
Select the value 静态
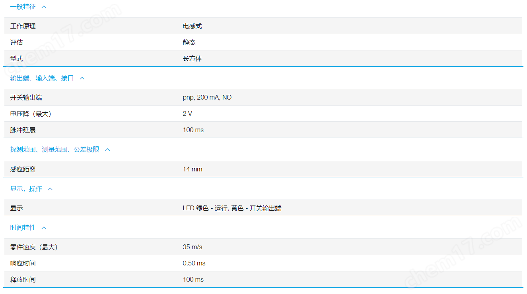(x=189, y=42)
